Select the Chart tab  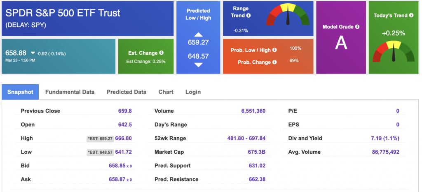coord(166,92)
